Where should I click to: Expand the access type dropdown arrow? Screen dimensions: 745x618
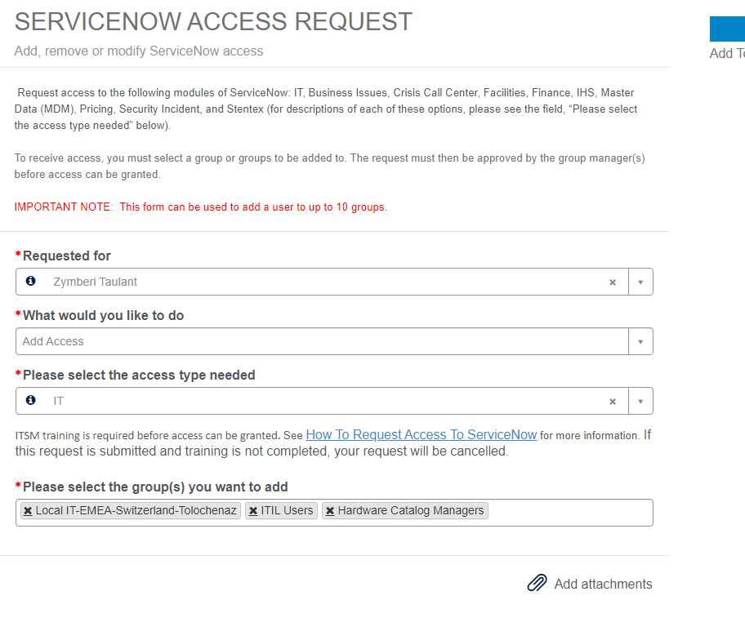click(640, 401)
